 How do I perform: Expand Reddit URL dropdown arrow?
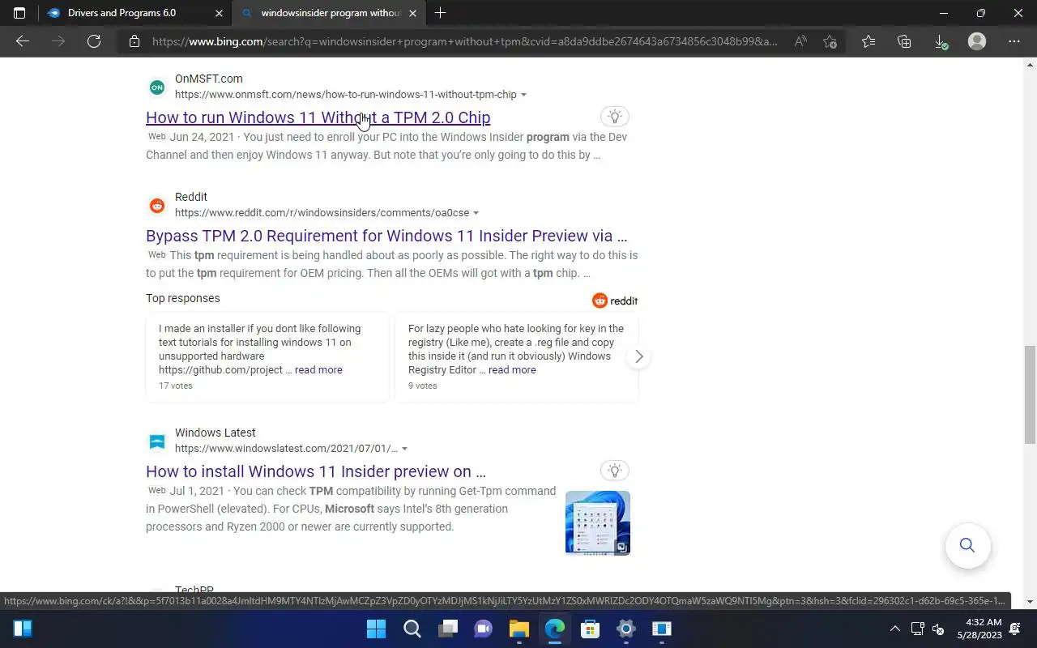476,213
